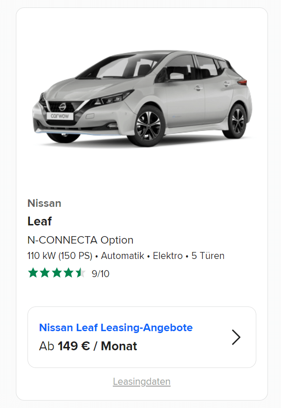Click the Ab 149 € / Monat price
This screenshot has height=408, width=281.
click(88, 346)
